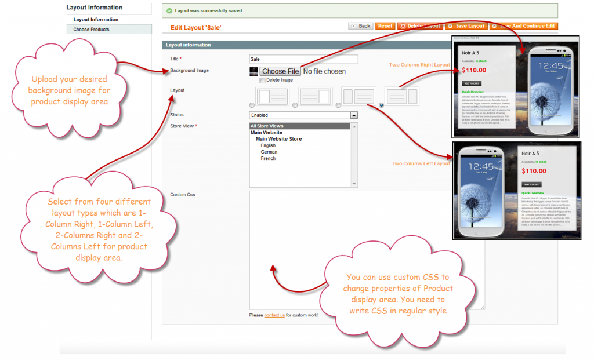Follow the contact us link
Screen dimensions: 594x361
274,315
